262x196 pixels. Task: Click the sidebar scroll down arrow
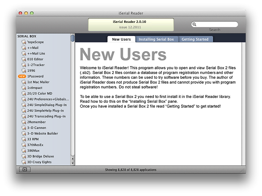pos(73,163)
